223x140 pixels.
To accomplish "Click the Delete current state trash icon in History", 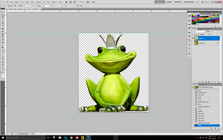I will click(218, 128).
